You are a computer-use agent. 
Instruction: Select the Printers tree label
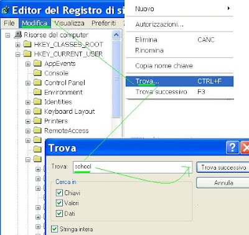tap(56, 121)
